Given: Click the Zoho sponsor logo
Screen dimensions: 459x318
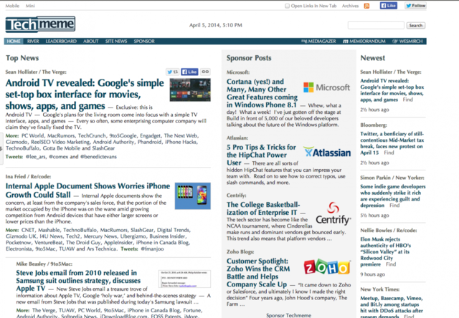Looking at the screenshot, I should [x=327, y=266].
